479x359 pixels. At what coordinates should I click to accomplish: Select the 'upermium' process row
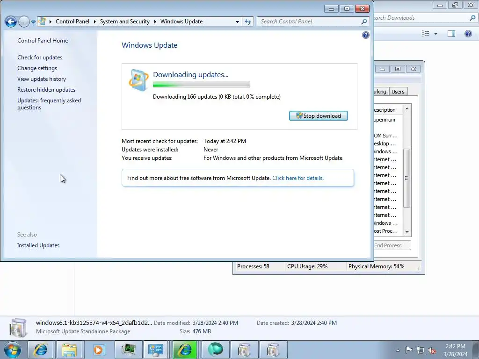(x=388, y=120)
